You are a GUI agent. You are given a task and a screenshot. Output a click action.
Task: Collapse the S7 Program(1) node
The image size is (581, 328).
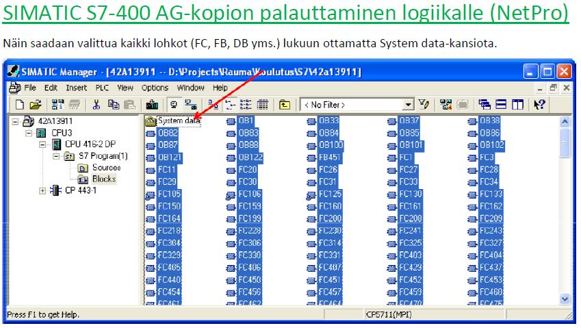(56, 156)
